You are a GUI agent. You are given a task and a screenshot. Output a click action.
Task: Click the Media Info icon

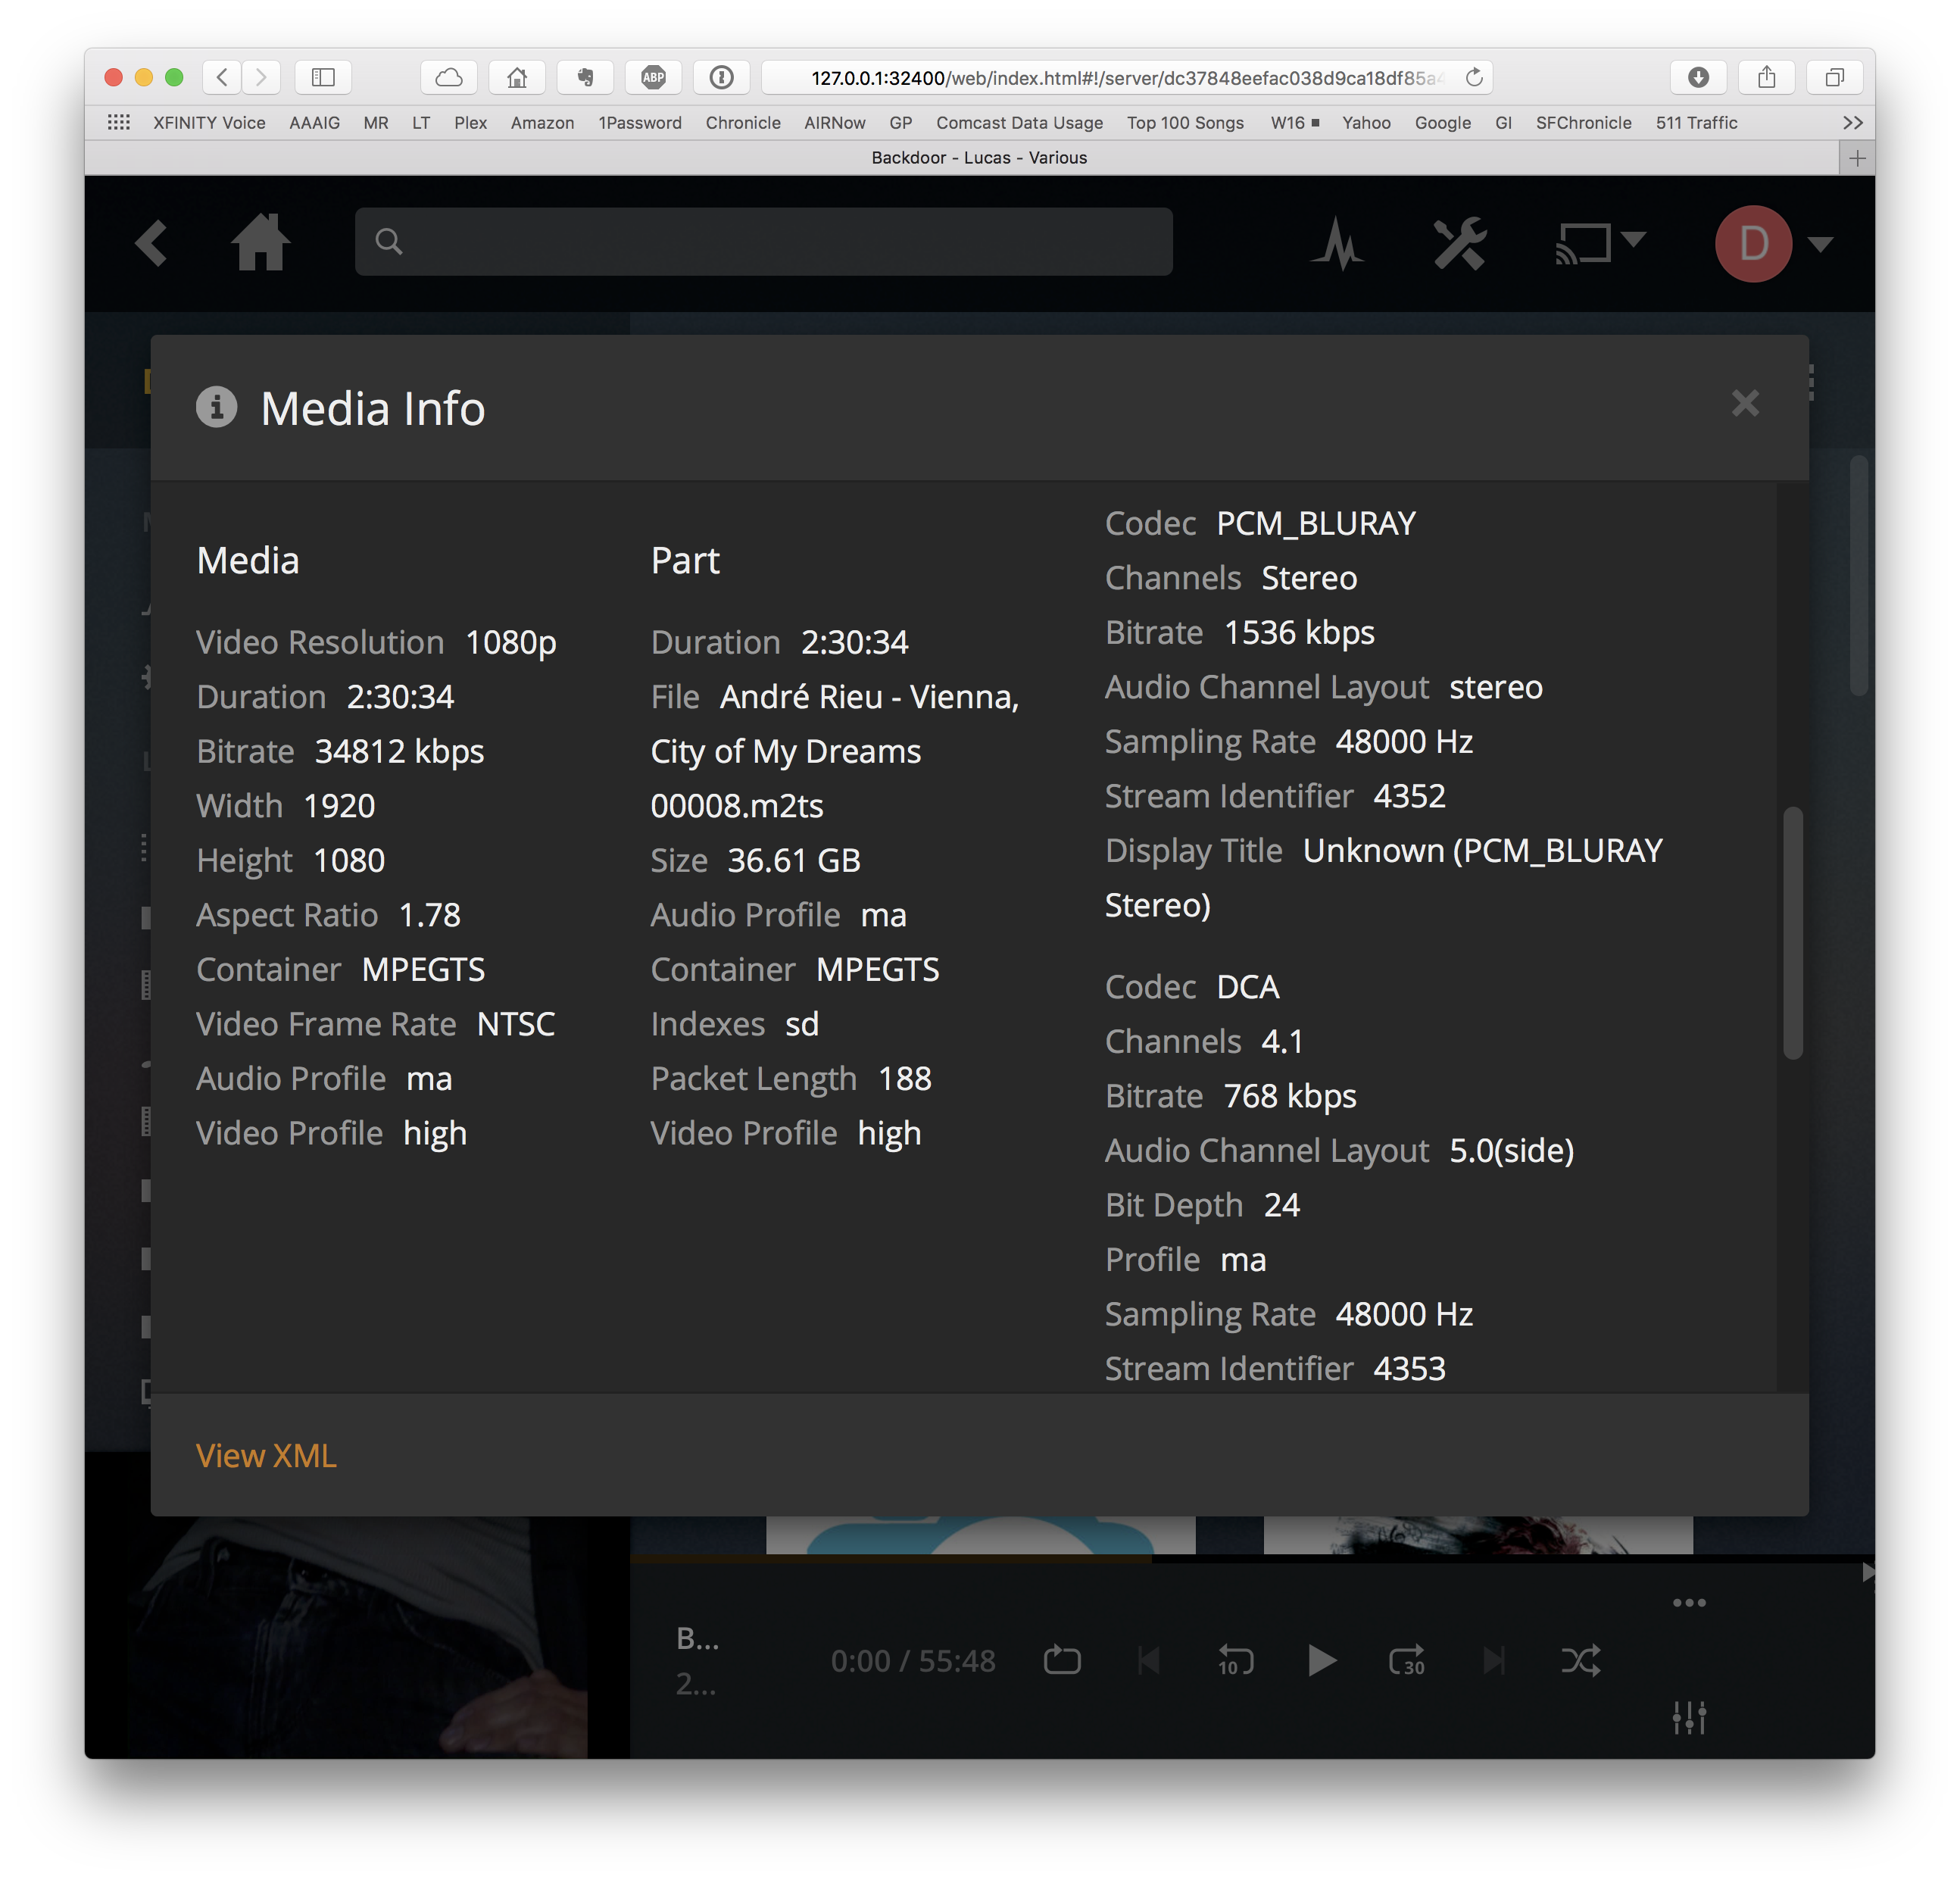click(216, 407)
